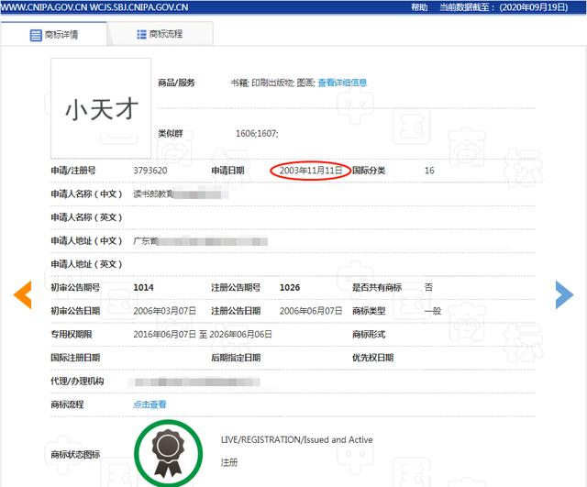This screenshot has width=587, height=487.
Task: Open the 帮助 help link
Action: click(419, 6)
